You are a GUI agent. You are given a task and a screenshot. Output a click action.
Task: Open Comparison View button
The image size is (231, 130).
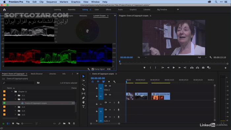pos(209,68)
